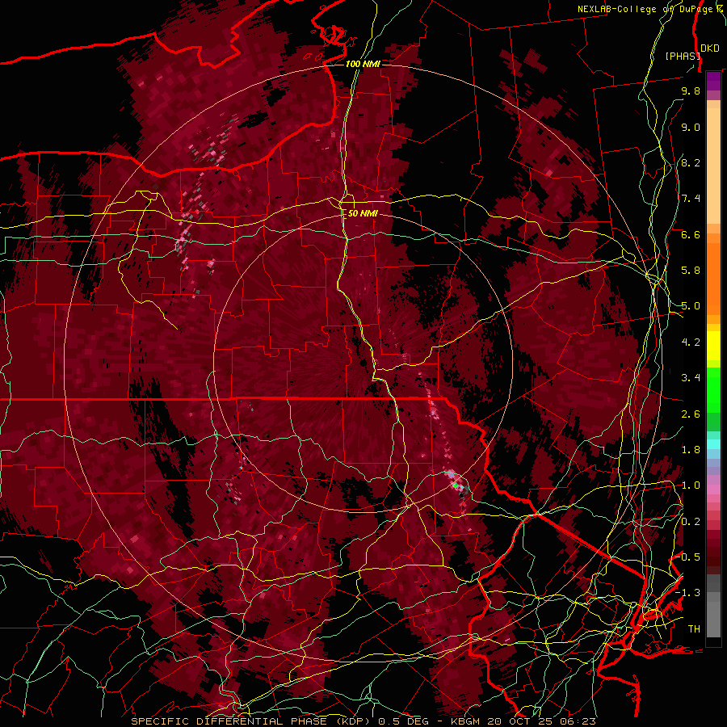Click the 06:23 timestamp
The height and width of the screenshot is (727, 727).
(x=578, y=721)
